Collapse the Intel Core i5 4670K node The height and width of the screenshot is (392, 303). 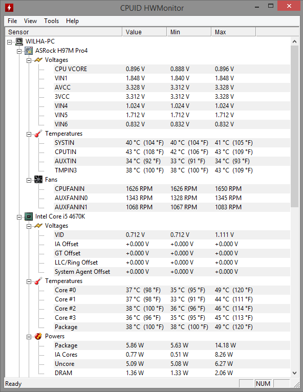tap(19, 217)
